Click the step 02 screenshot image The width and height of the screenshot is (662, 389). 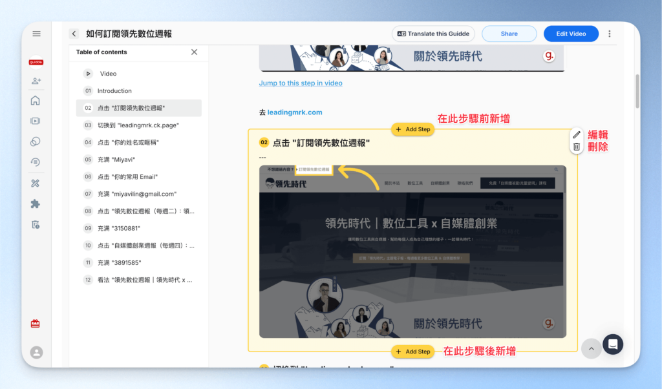tap(412, 251)
